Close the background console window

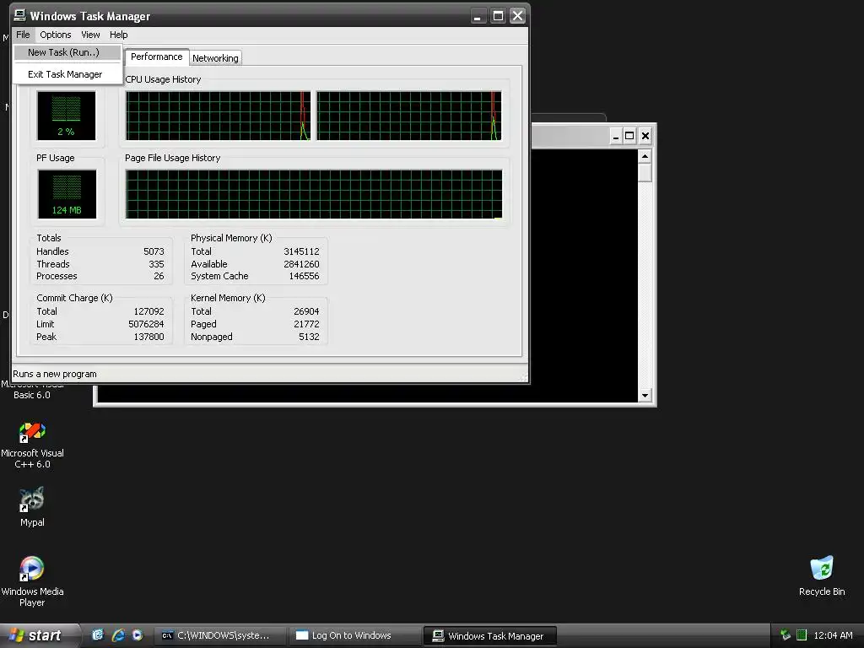click(645, 136)
